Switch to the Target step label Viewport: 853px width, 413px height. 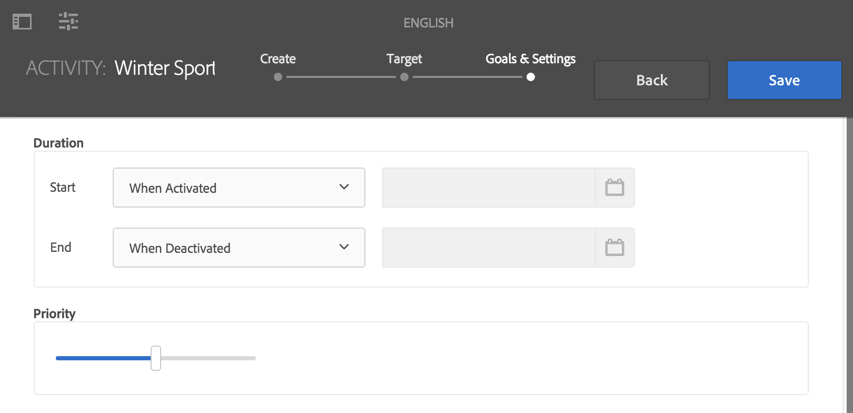[404, 59]
